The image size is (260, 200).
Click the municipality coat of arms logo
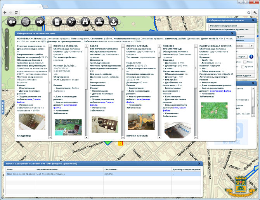tap(240, 186)
